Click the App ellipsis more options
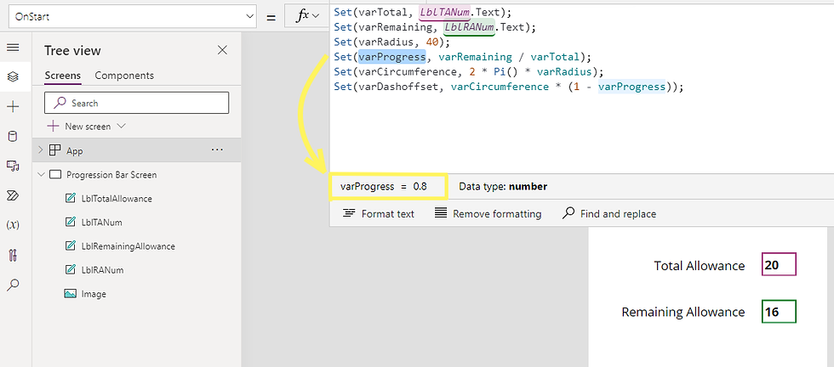834x367 pixels. point(217,150)
